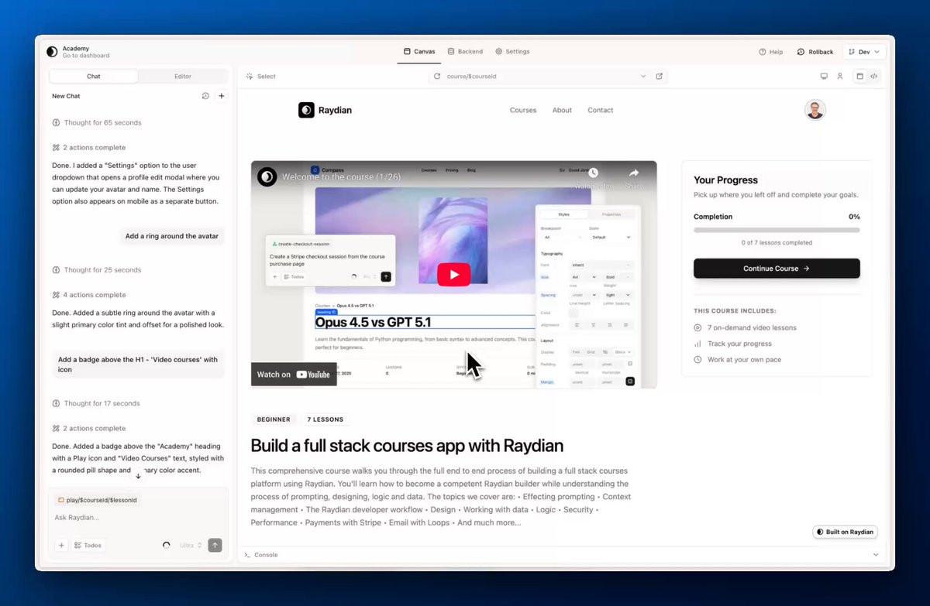The image size is (930, 606).
Task: Open About in page navigation
Action: (x=562, y=110)
